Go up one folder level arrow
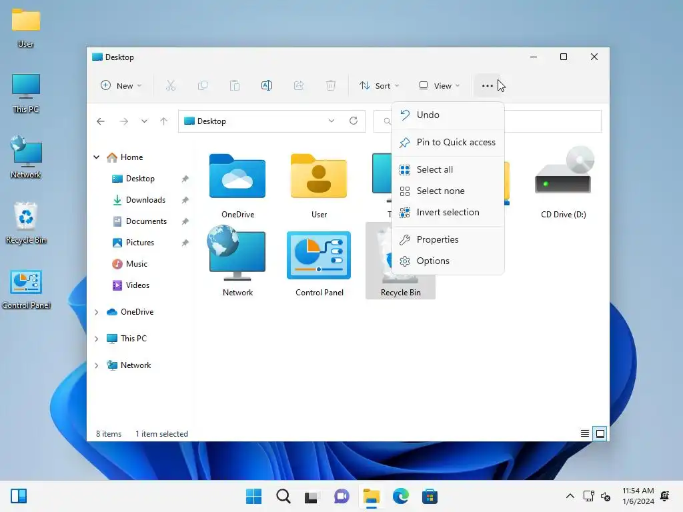 coord(164,121)
